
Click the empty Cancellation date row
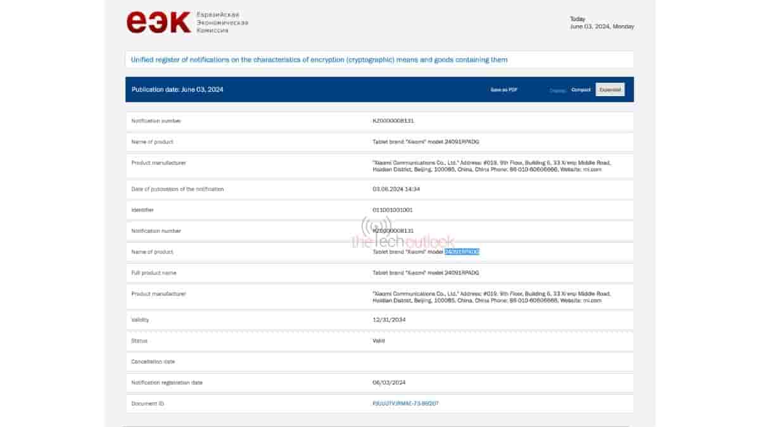pyautogui.click(x=379, y=362)
